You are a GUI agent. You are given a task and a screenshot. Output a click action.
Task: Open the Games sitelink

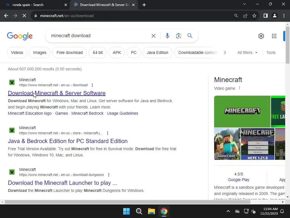click(61, 113)
